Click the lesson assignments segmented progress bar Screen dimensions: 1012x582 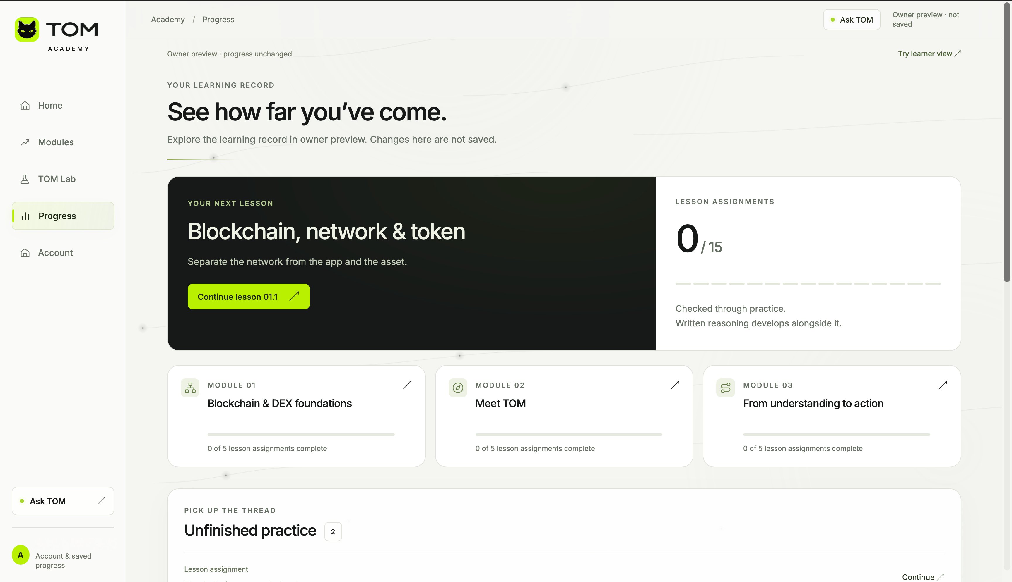[x=808, y=283]
